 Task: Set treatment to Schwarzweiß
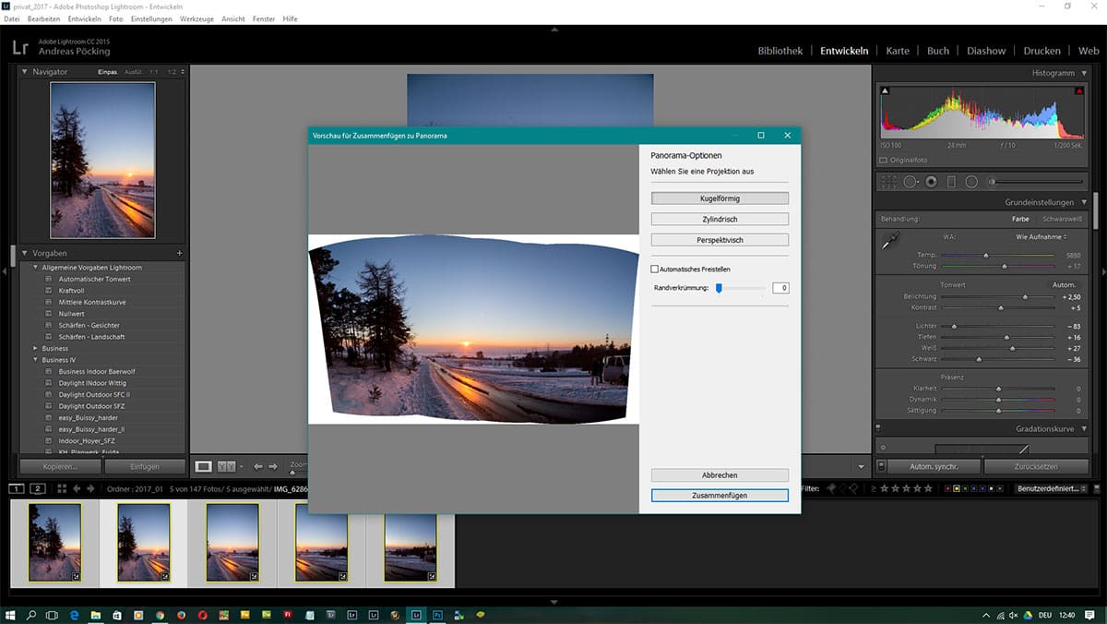tap(1062, 219)
